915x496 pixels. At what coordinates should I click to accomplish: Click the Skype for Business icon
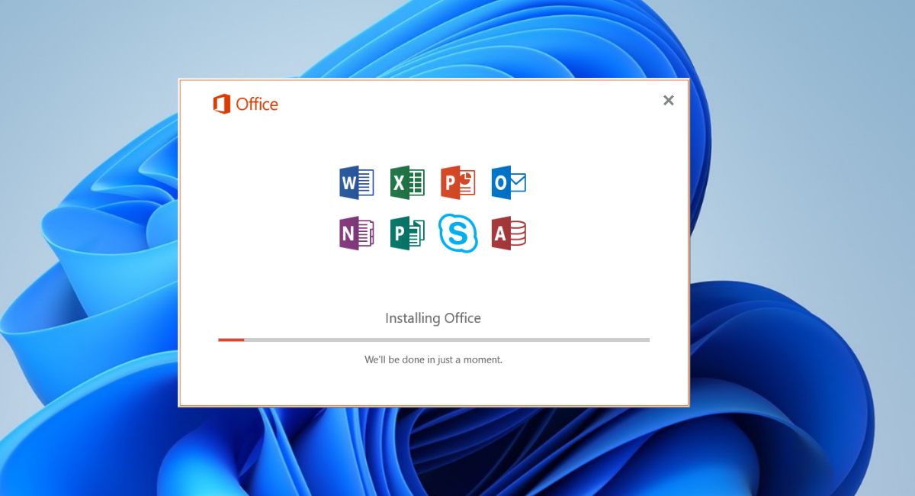click(457, 234)
